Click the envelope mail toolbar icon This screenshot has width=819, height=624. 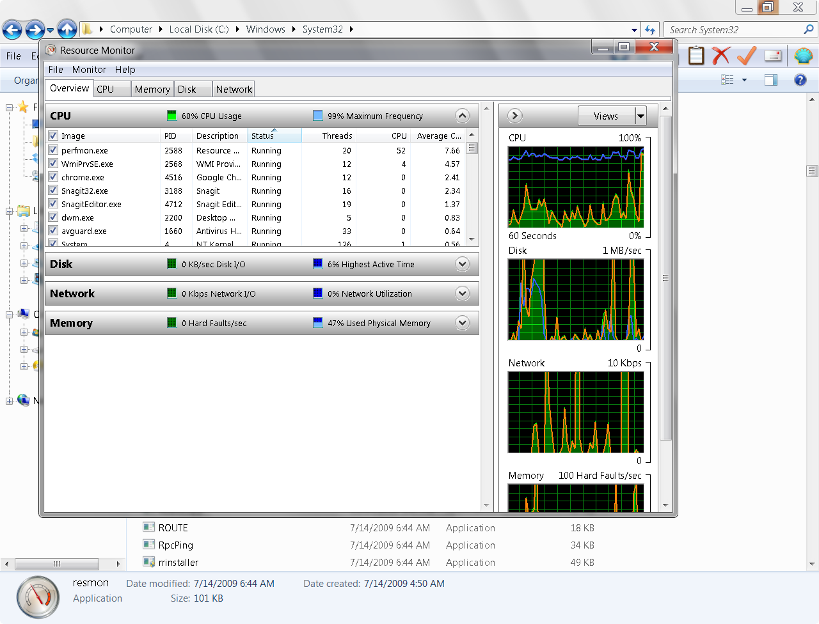[773, 56]
